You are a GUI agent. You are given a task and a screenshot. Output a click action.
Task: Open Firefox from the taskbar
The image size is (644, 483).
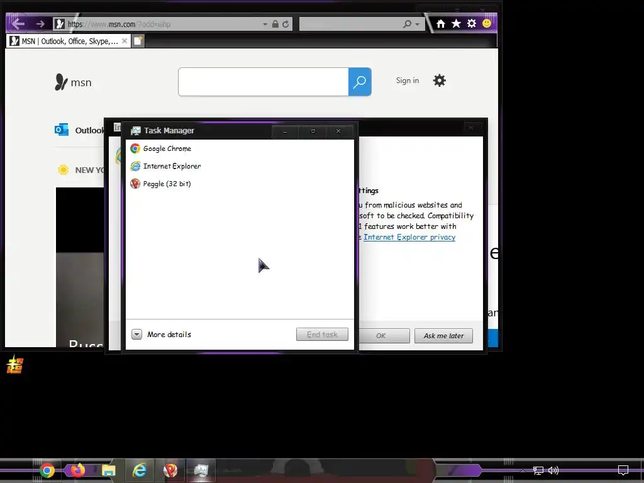point(77,470)
